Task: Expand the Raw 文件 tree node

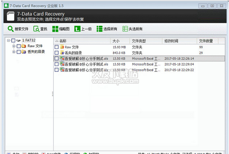Action: click(14, 46)
